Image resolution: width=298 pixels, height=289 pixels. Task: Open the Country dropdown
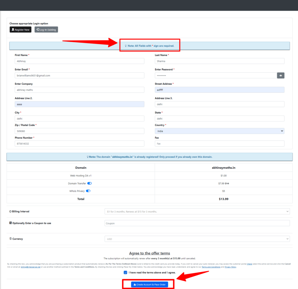(x=219, y=131)
